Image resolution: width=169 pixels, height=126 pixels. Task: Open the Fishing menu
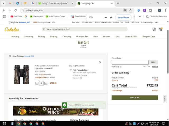pos(41,36)
